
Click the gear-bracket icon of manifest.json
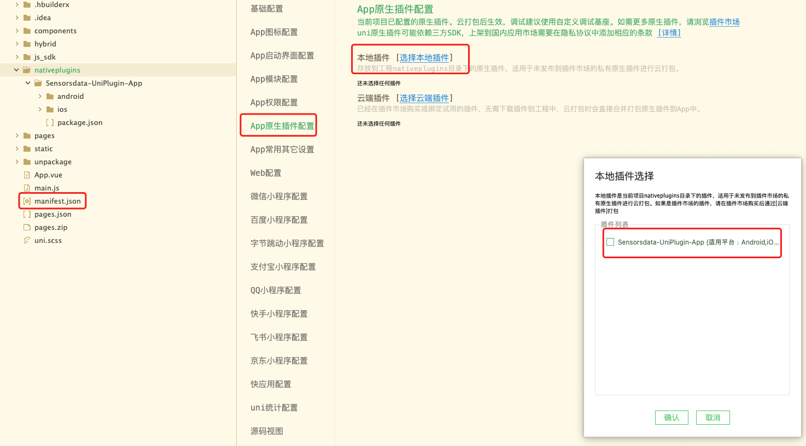coord(26,201)
